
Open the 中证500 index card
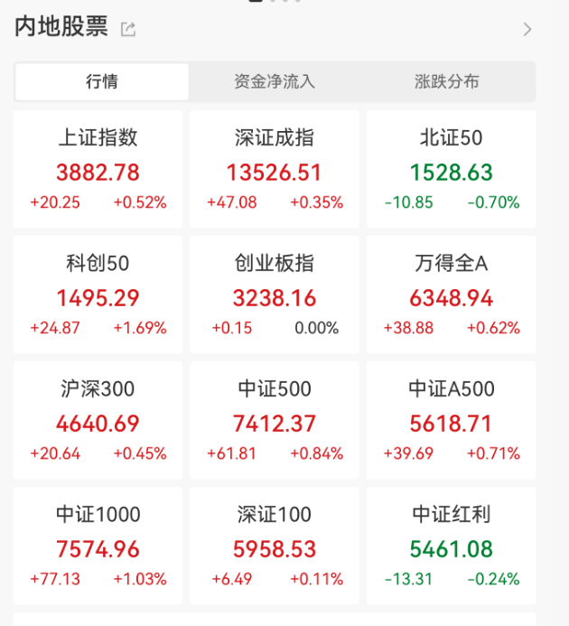(x=275, y=420)
